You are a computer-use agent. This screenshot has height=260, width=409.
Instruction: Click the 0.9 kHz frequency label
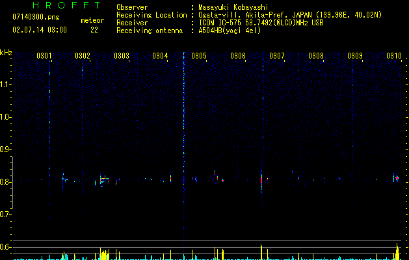[5, 149]
